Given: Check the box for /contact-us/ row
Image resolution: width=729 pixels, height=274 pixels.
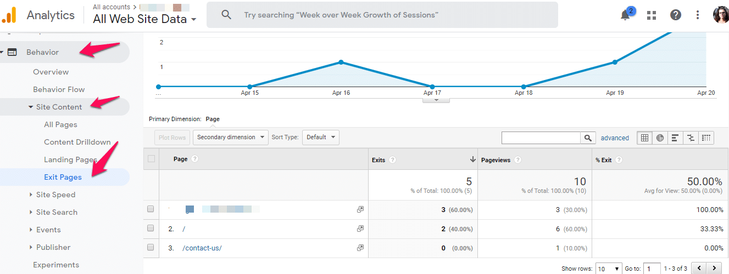Looking at the screenshot, I should pyautogui.click(x=151, y=248).
